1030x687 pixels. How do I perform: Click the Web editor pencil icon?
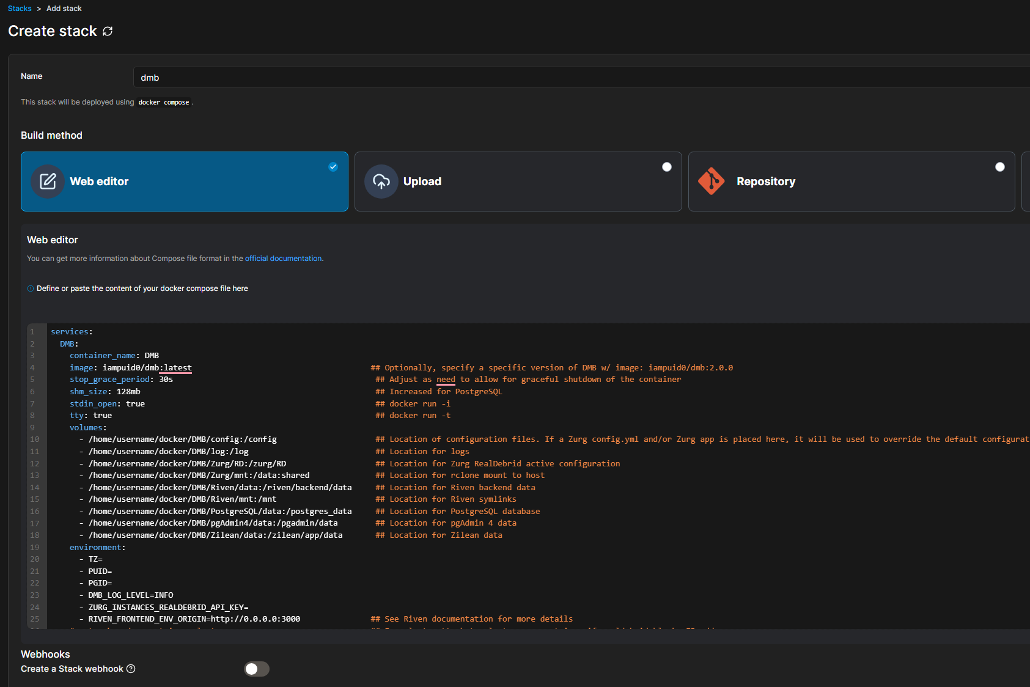tap(48, 182)
